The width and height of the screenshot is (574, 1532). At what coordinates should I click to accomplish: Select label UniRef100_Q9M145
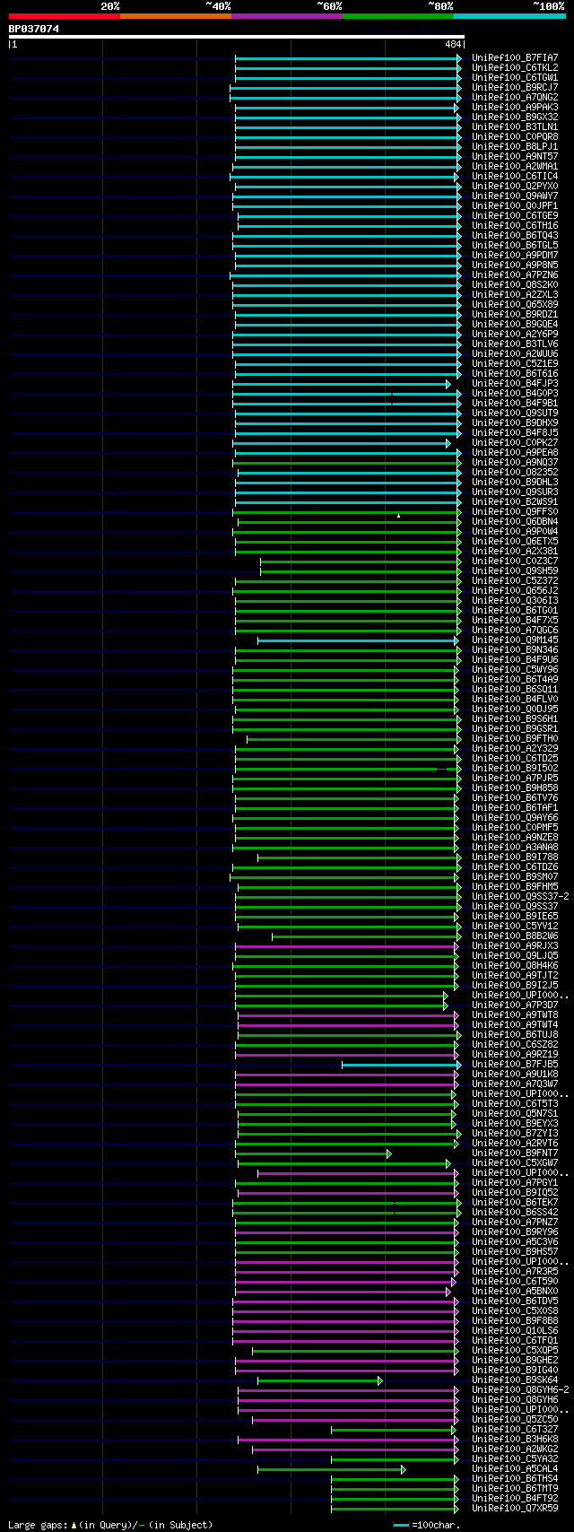coord(515,640)
